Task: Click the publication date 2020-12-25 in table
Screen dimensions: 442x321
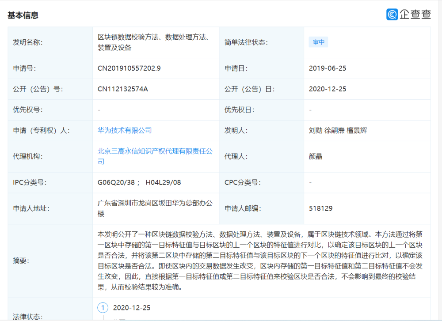Action: pos(328,89)
